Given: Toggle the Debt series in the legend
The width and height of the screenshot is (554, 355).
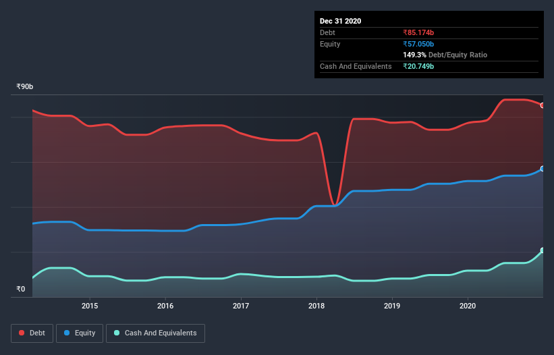Looking at the screenshot, I should [x=32, y=333].
